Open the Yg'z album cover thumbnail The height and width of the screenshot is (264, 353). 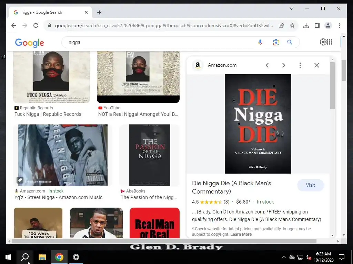point(63,155)
